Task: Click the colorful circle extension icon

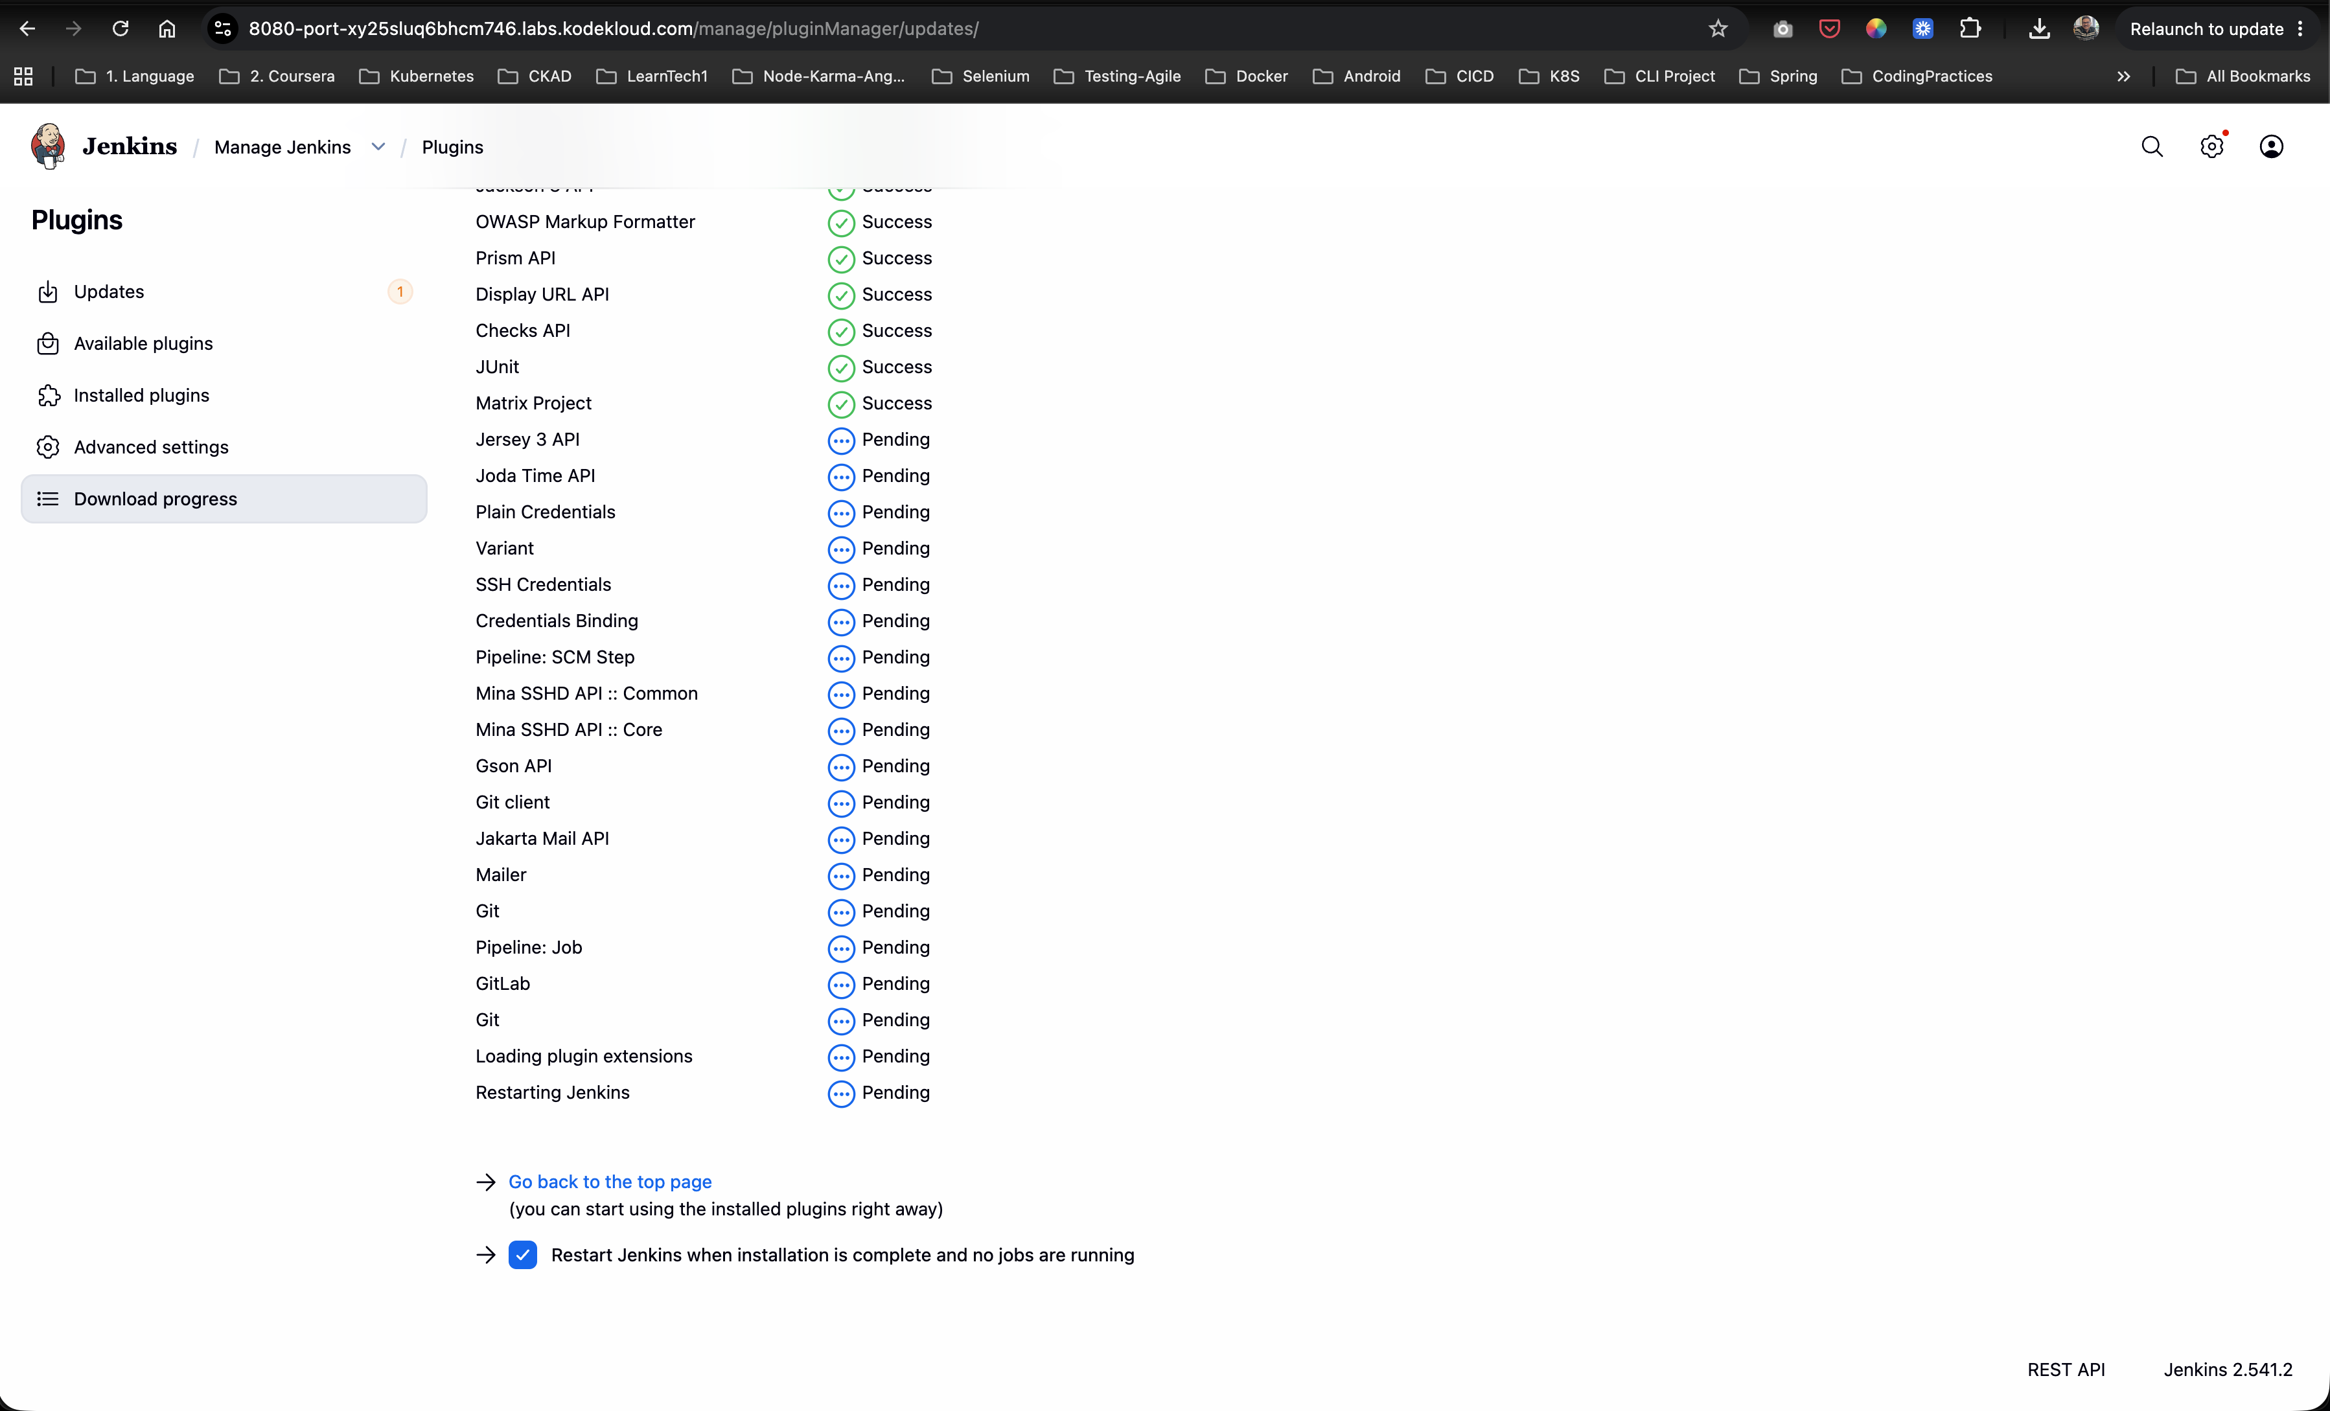Action: (1876, 29)
